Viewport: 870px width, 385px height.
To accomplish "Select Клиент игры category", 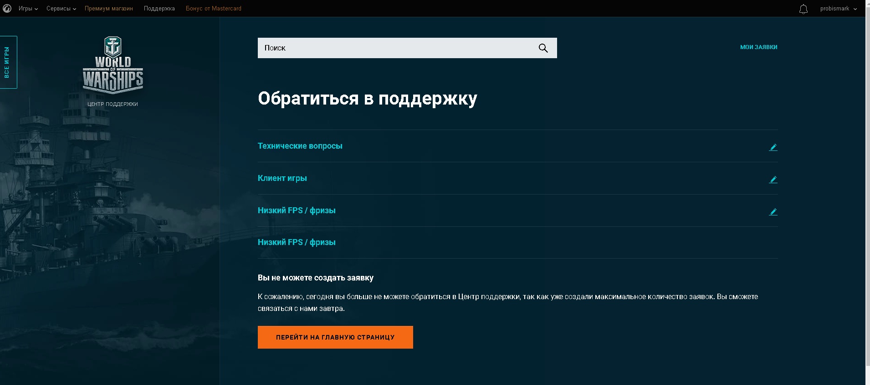I will 282,178.
